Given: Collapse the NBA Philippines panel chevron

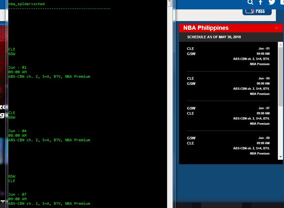Looking at the screenshot, I should pyautogui.click(x=276, y=28).
